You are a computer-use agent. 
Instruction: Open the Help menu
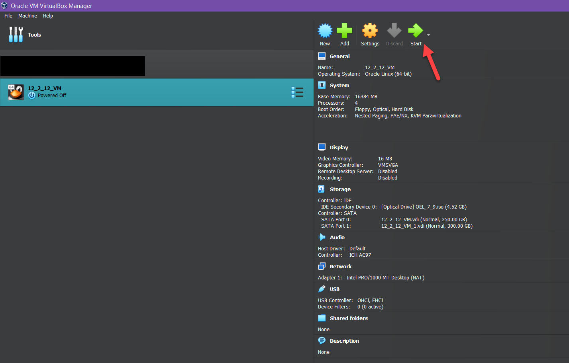pyautogui.click(x=48, y=16)
